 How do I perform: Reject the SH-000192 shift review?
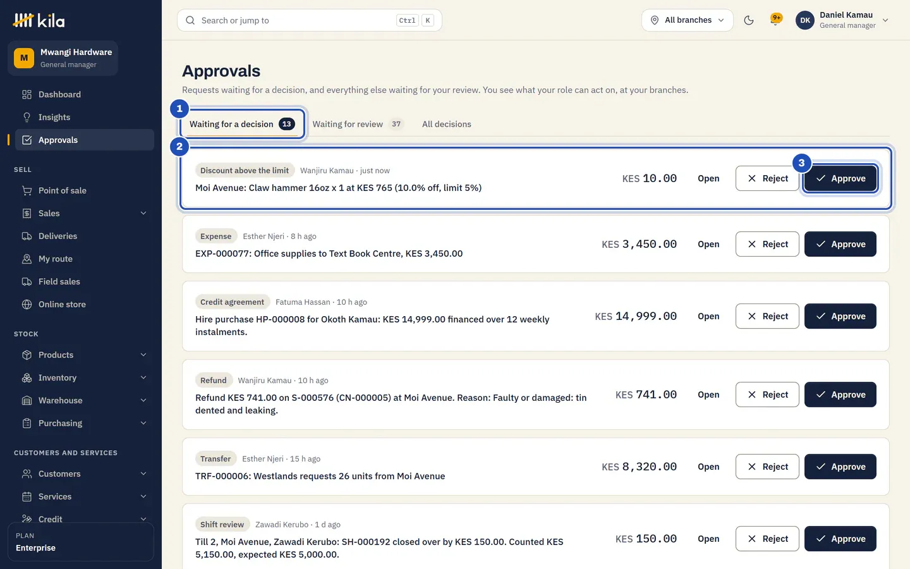coord(767,539)
